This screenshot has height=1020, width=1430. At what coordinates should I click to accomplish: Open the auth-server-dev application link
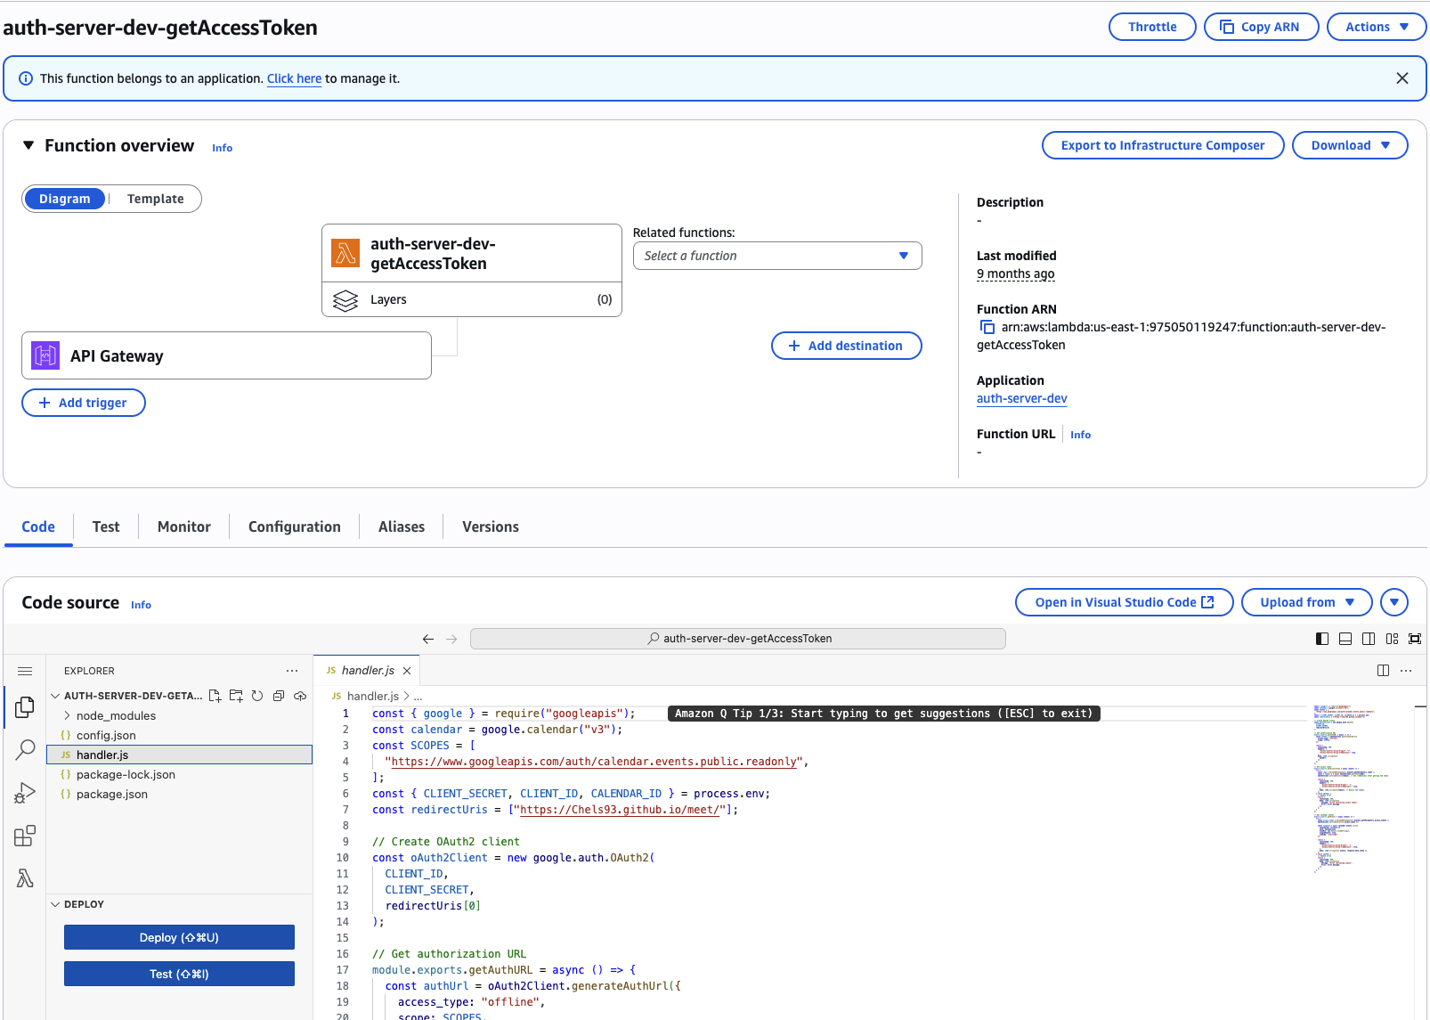coord(1021,398)
